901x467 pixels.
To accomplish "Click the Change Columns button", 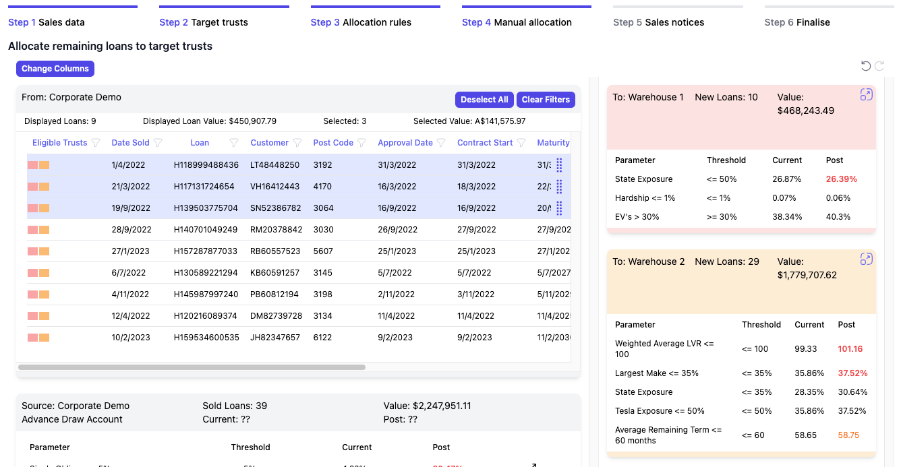I will click(x=55, y=69).
